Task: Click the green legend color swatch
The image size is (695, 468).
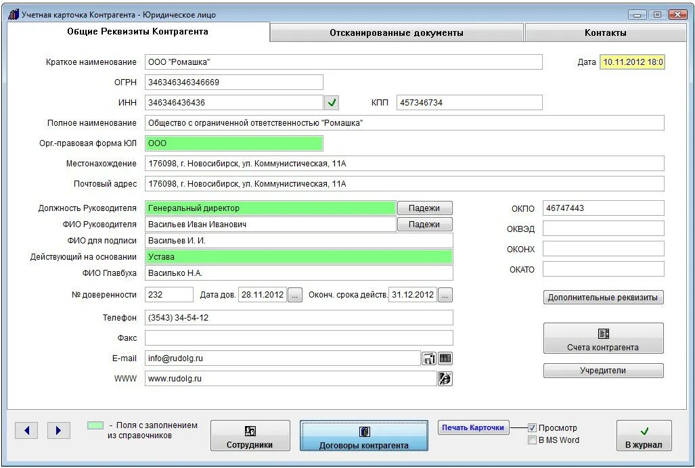Action: click(95, 425)
